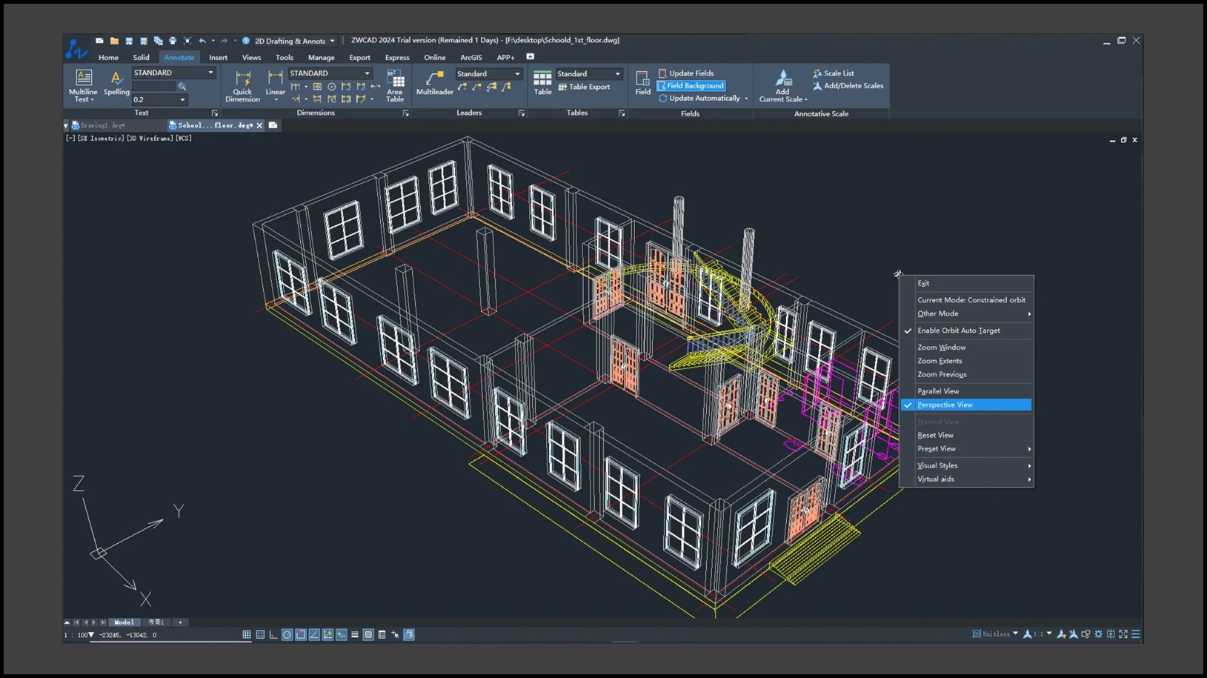Click Update Fields button
1207x678 pixels.
[686, 73]
